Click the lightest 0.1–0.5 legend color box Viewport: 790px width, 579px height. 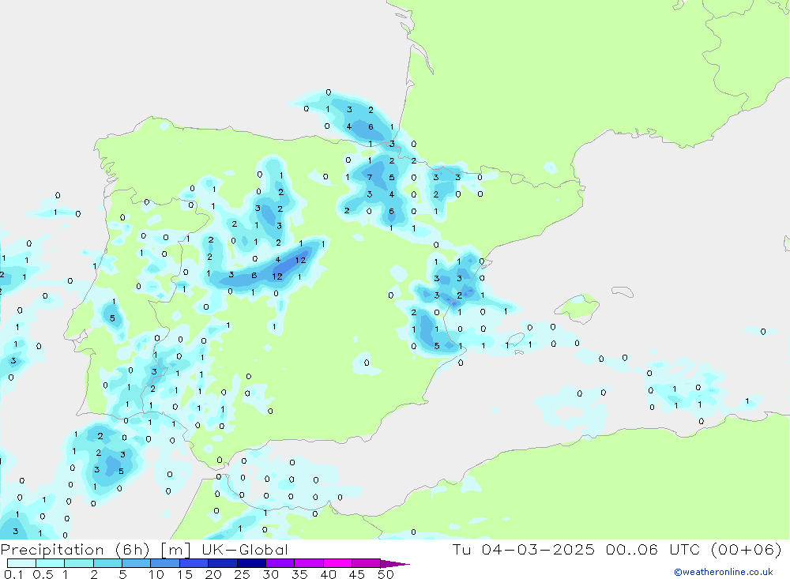(21, 563)
